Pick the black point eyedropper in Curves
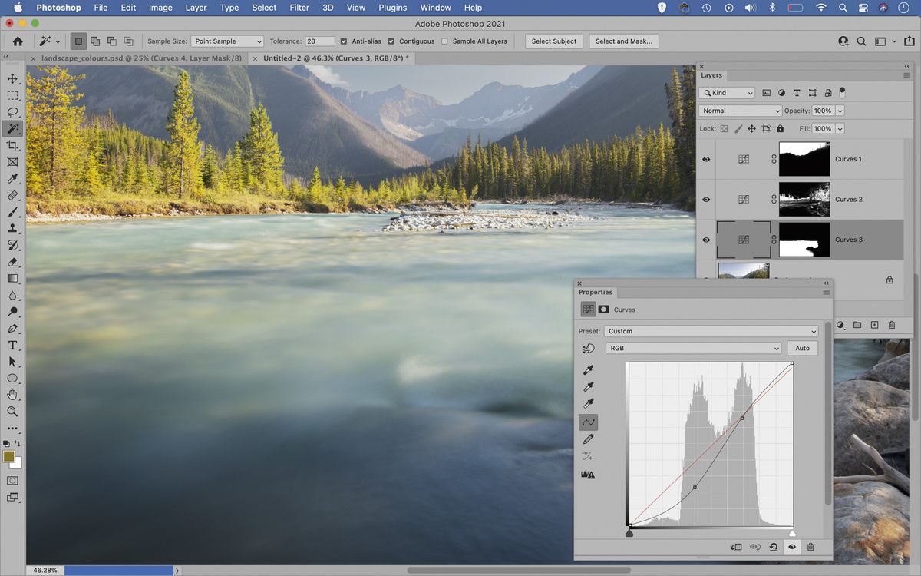The image size is (921, 576). pyautogui.click(x=588, y=369)
